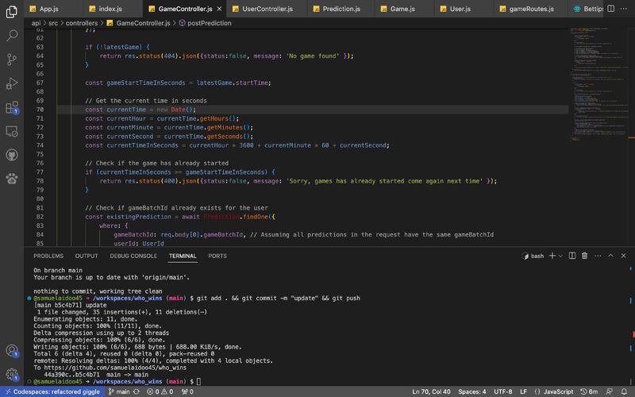Open the Accounts icon in activity bar
635x397 pixels.
pos(12,351)
